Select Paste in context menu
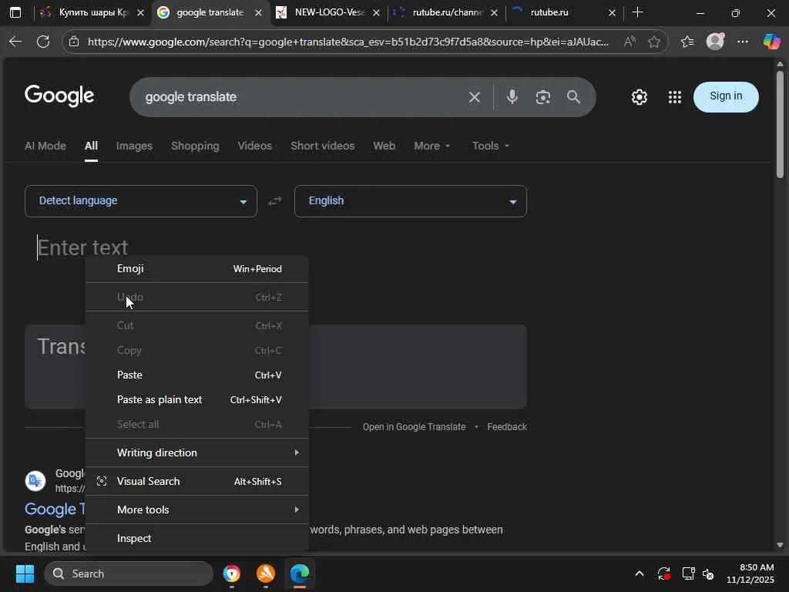789x592 pixels. 196,375
